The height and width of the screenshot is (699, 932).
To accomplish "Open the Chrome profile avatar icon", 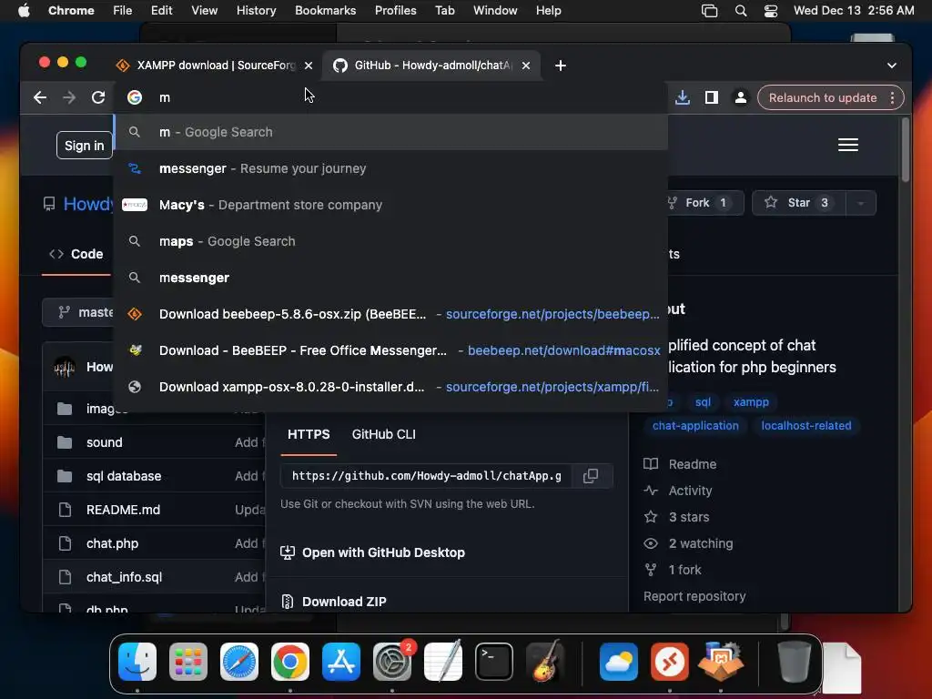I will click(741, 97).
